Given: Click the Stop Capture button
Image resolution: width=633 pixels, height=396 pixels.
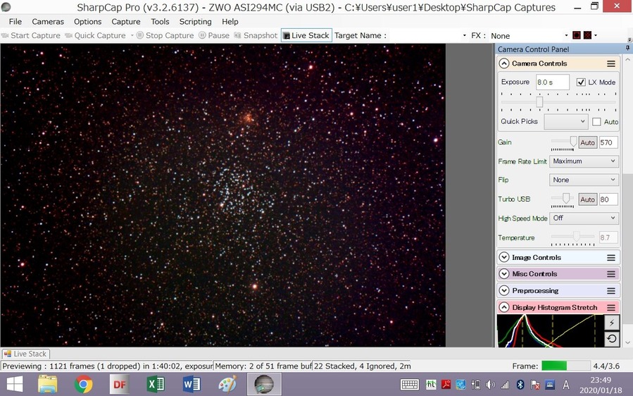Looking at the screenshot, I should click(x=165, y=35).
